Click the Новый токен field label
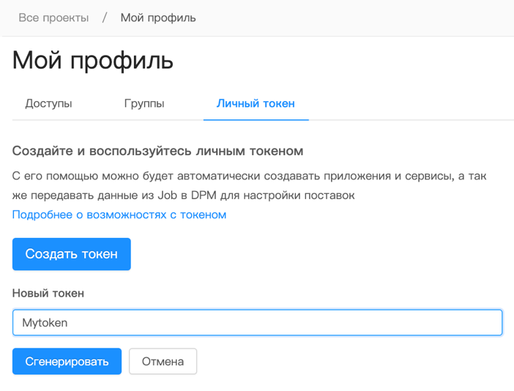This screenshot has height=391, width=514. [x=48, y=293]
